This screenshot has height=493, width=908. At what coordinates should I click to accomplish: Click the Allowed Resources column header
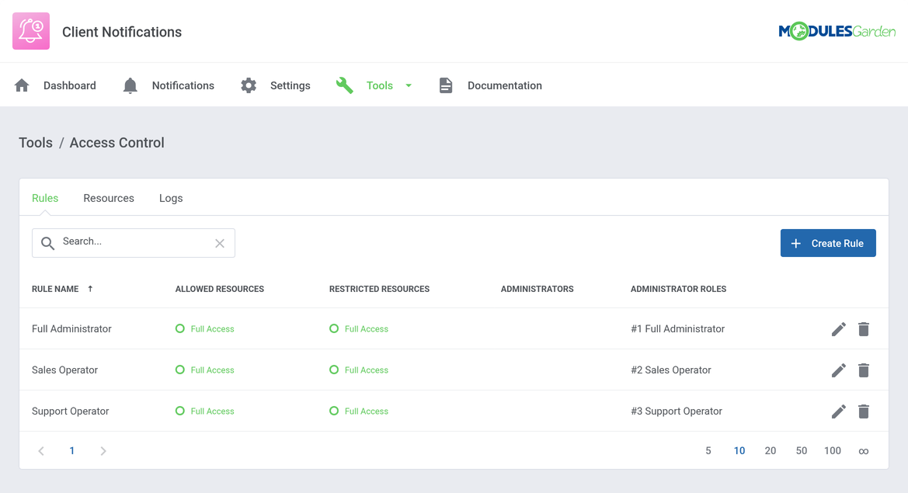(220, 289)
